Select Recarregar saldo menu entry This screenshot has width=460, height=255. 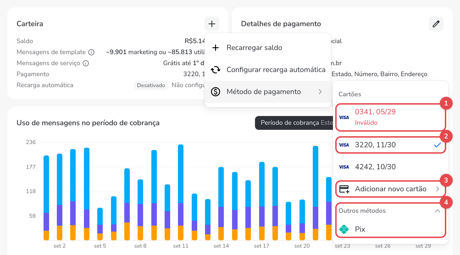pyautogui.click(x=268, y=47)
